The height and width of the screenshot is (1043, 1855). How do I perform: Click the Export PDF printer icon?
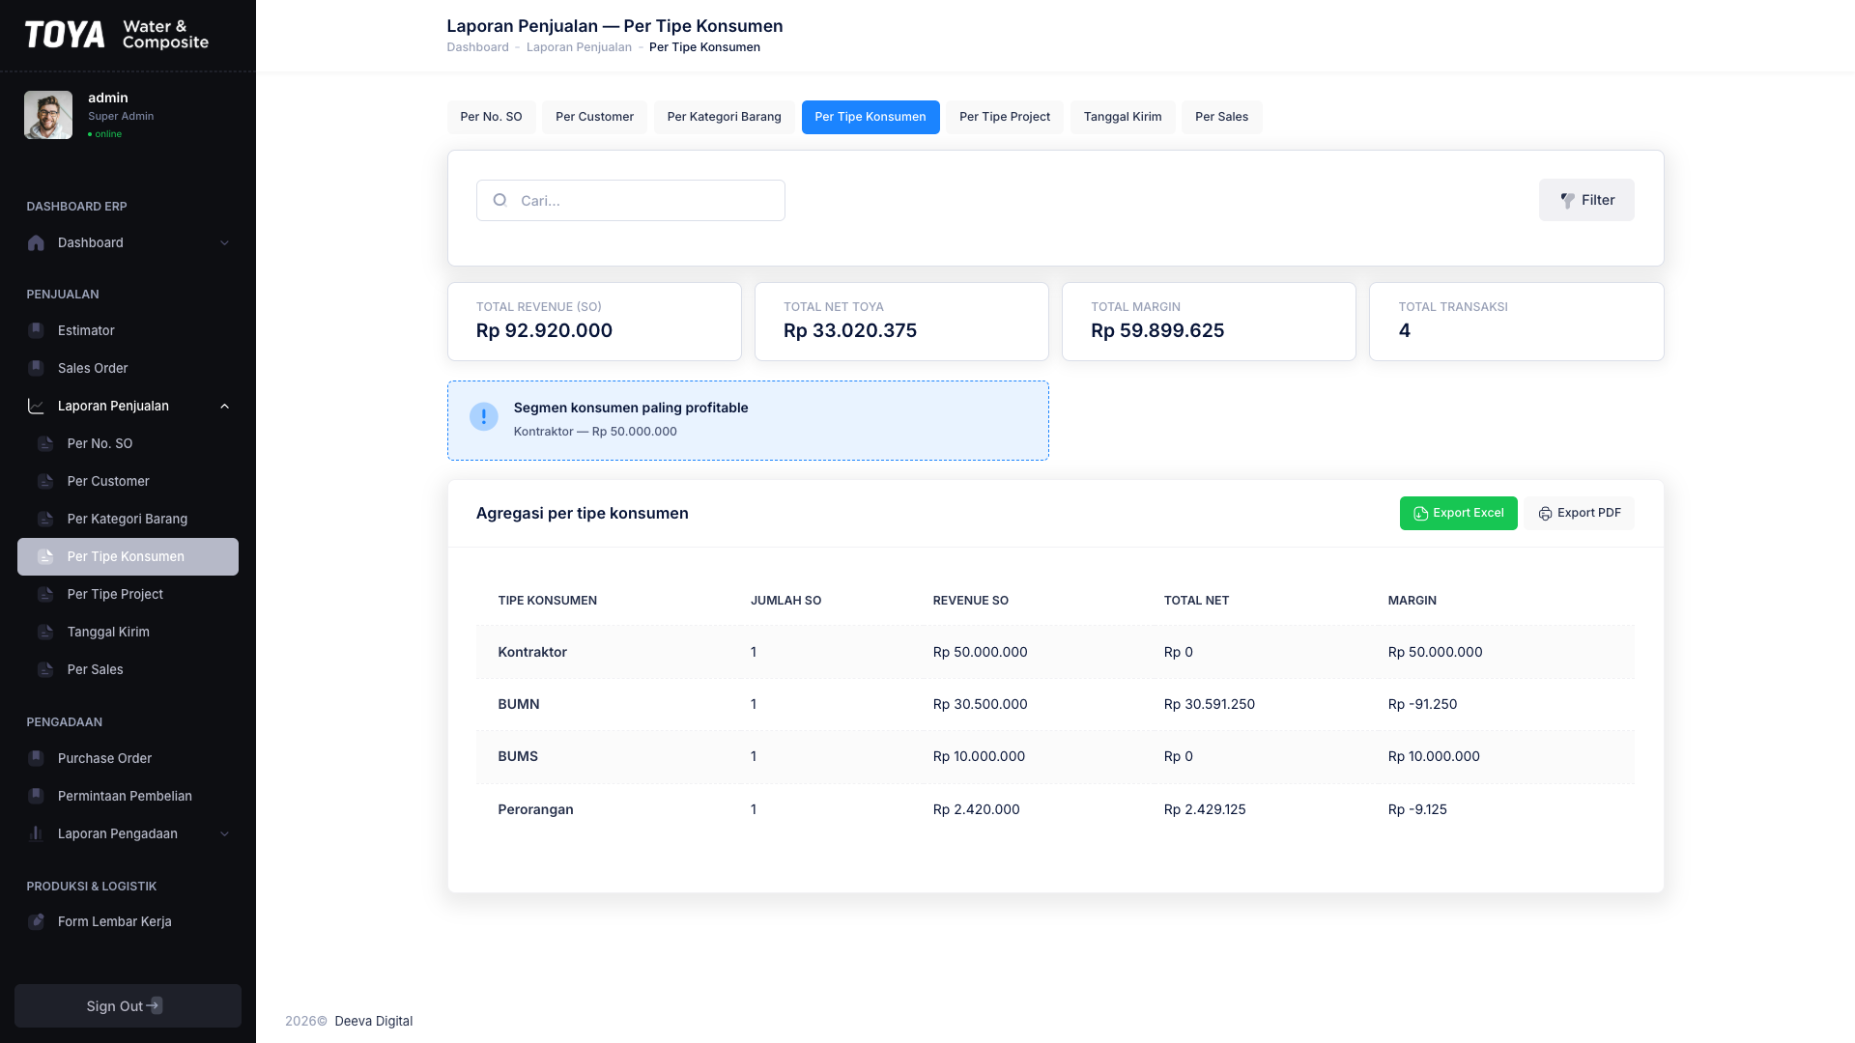1545,514
